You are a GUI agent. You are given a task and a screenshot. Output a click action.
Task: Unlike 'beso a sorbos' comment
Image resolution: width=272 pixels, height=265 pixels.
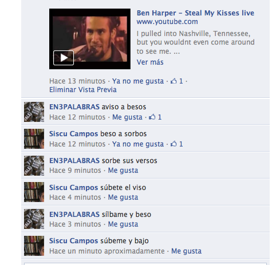[x=138, y=144]
